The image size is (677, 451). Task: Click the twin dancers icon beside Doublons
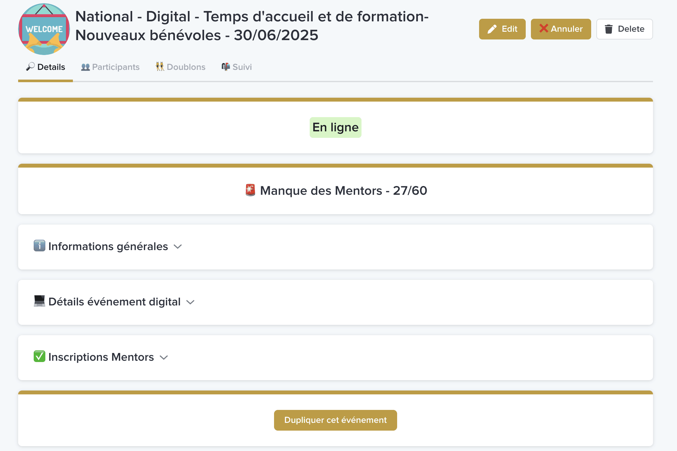pos(160,67)
